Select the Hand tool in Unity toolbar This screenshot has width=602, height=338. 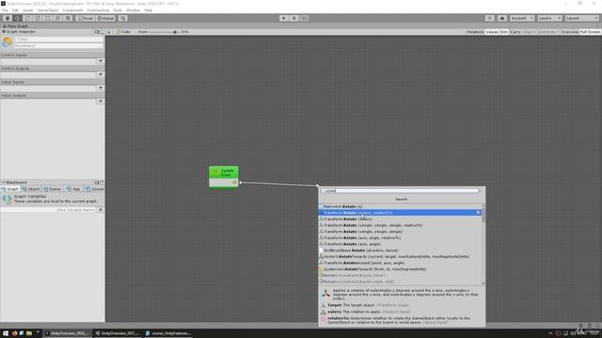[x=8, y=18]
